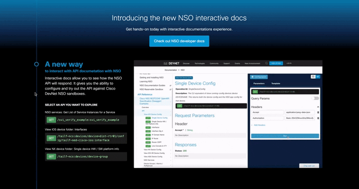
Task: Select the svi_verify_example GET API
Action: tap(86, 120)
